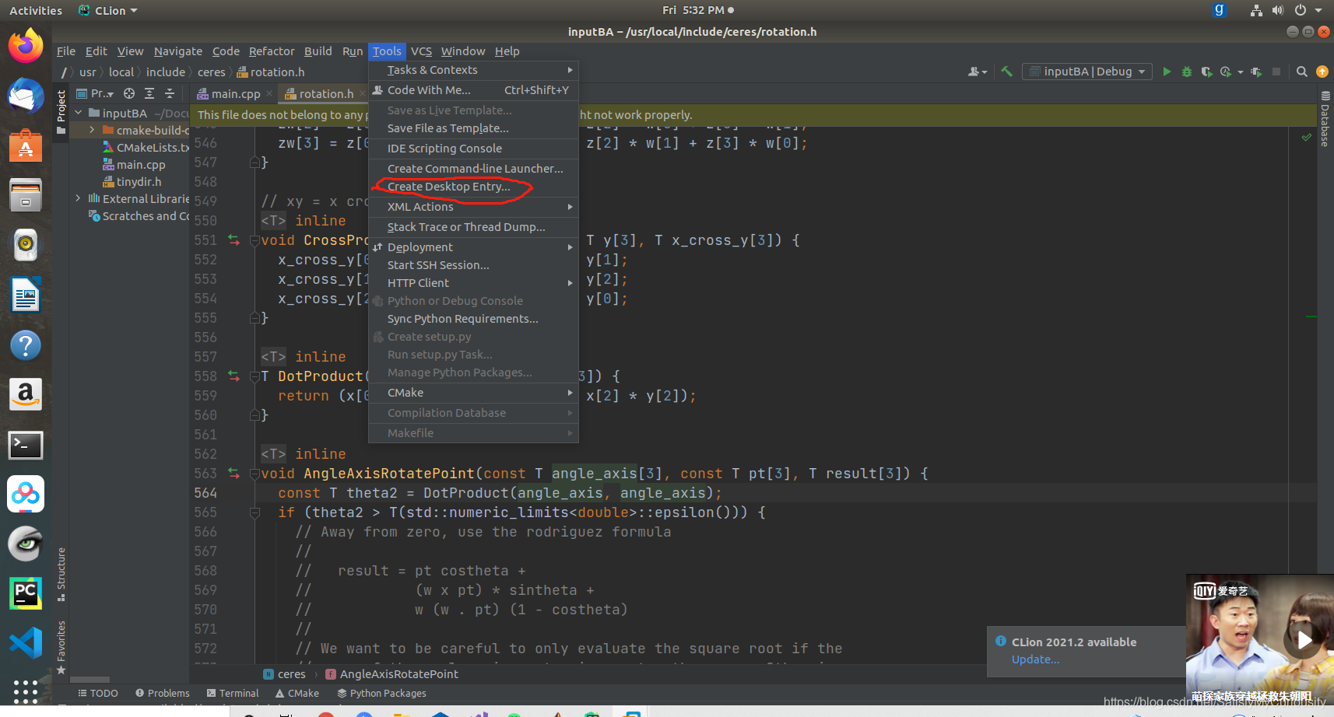Open the Terminal from the dock
The width and height of the screenshot is (1334, 717).
click(x=26, y=445)
